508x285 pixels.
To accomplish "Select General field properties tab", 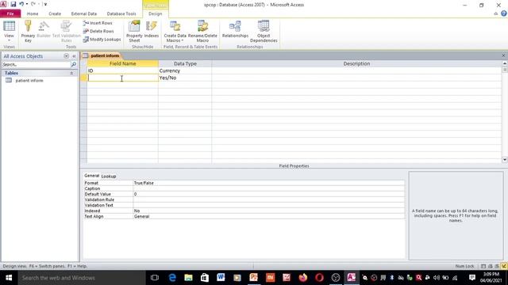I will pos(92,176).
